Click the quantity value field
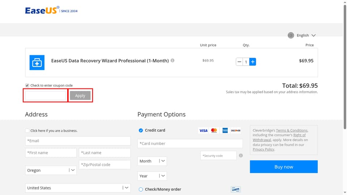Image resolution: width=347 pixels, height=195 pixels. pos(246,62)
